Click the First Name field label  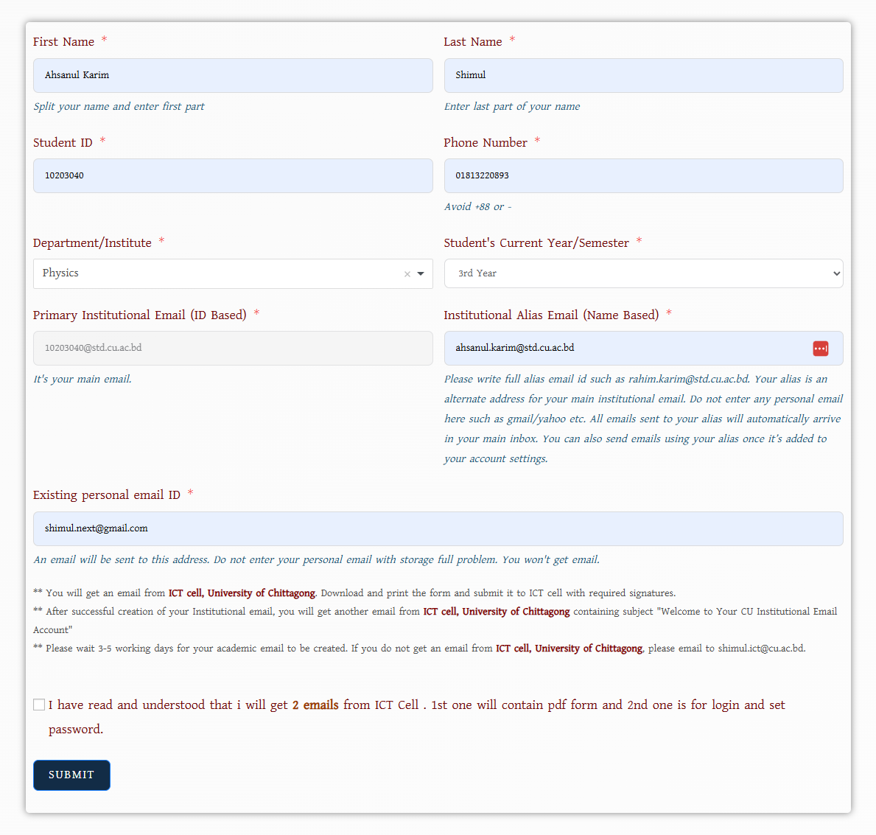(x=64, y=42)
